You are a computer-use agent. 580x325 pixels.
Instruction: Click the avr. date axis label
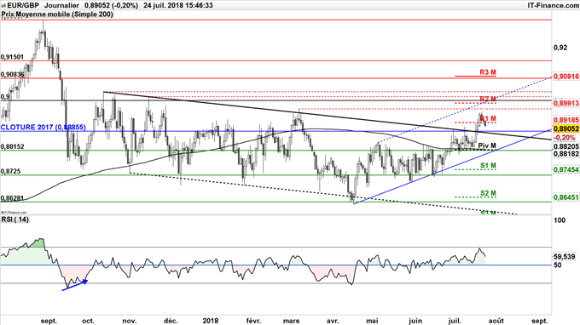333,321
